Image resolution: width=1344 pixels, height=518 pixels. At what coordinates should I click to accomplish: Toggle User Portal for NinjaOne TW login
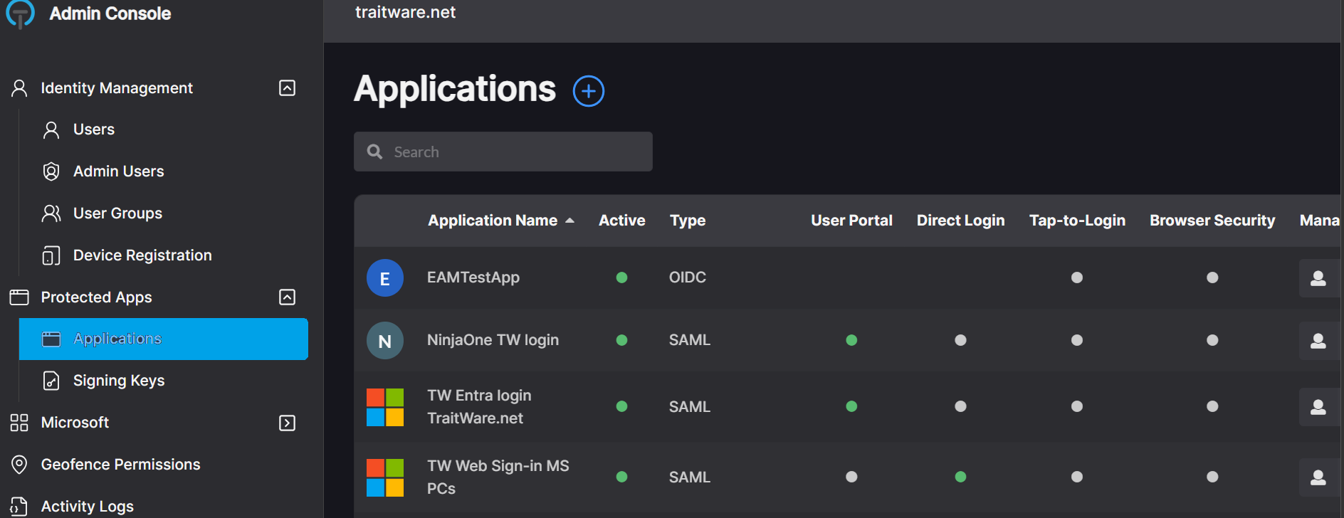851,340
